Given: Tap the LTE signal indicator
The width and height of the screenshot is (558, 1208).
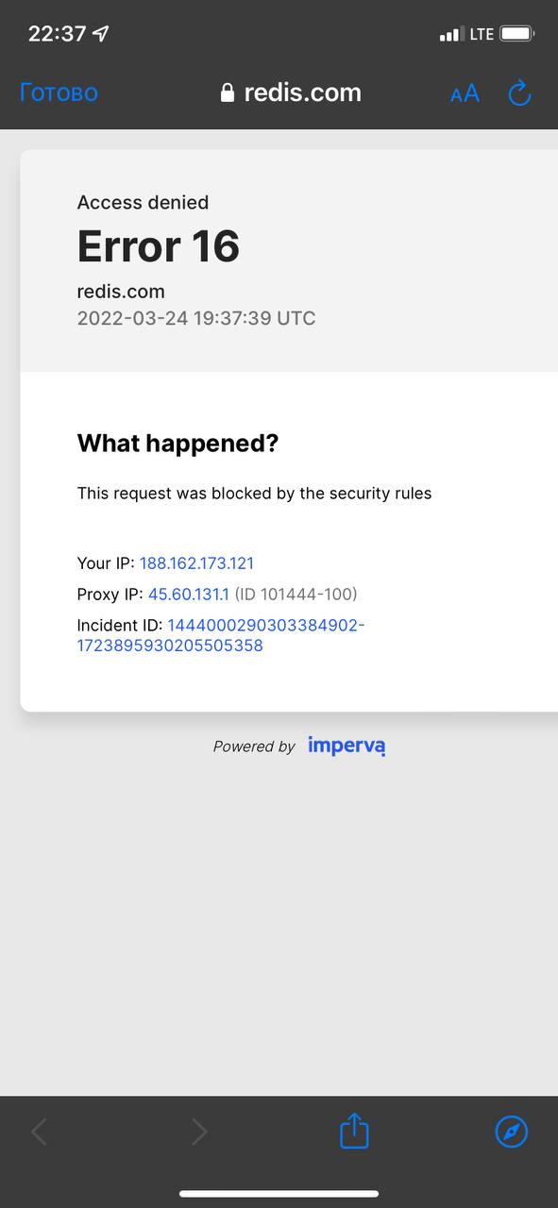Looking at the screenshot, I should pyautogui.click(x=482, y=34).
